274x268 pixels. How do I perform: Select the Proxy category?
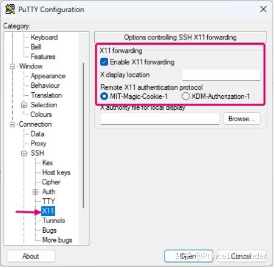point(38,144)
